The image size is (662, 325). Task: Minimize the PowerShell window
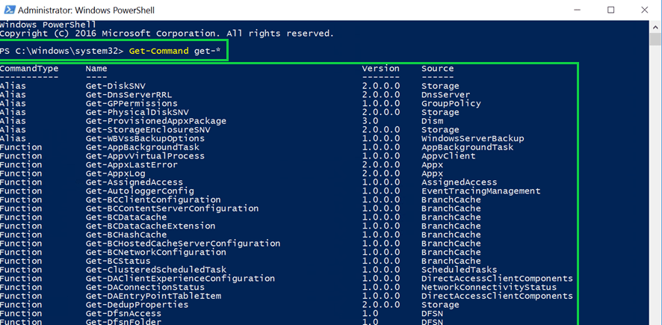[577, 10]
